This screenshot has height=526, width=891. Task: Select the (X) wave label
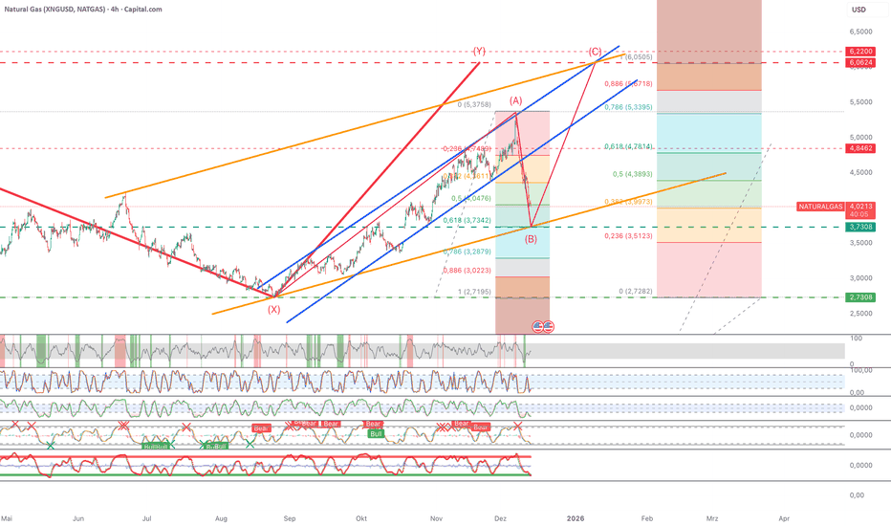click(273, 309)
